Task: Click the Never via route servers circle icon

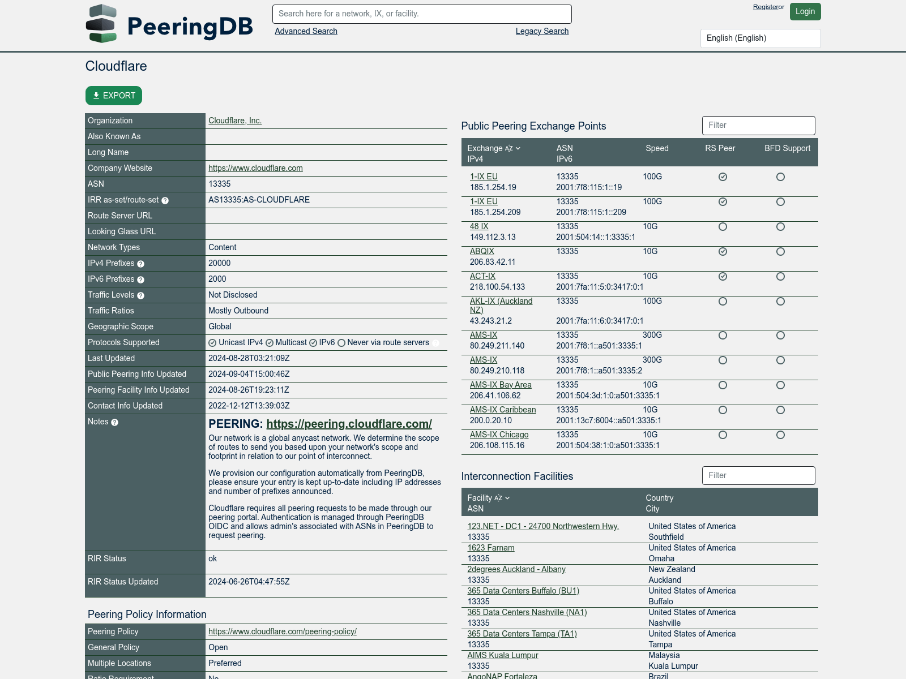Action: click(341, 343)
